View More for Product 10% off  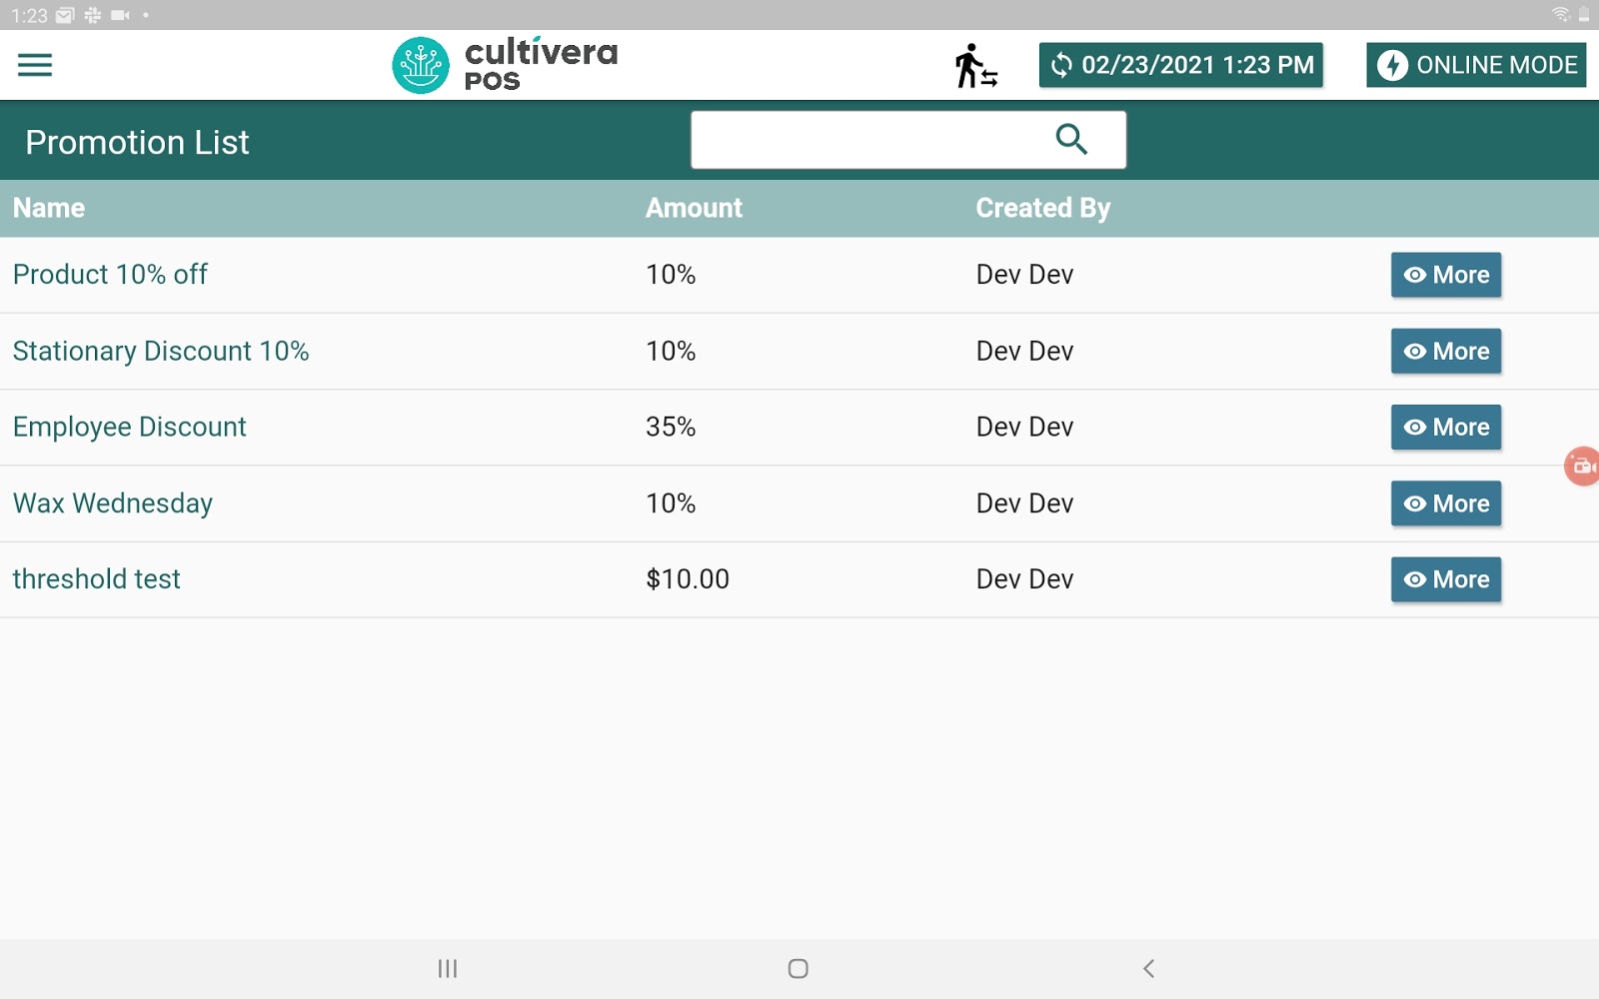pyautogui.click(x=1446, y=275)
